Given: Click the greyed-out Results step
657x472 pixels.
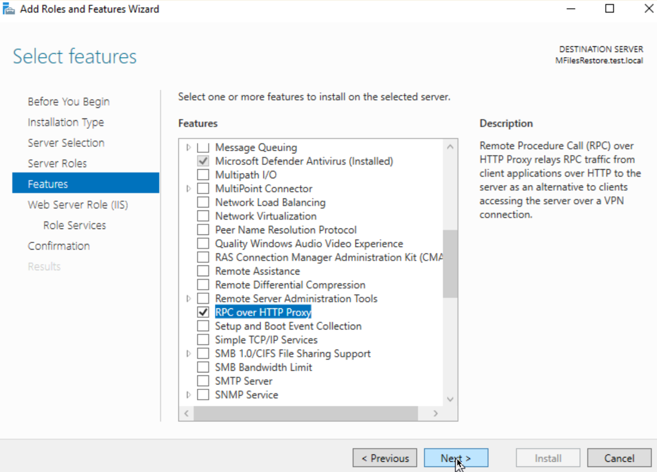Looking at the screenshot, I should [44, 266].
